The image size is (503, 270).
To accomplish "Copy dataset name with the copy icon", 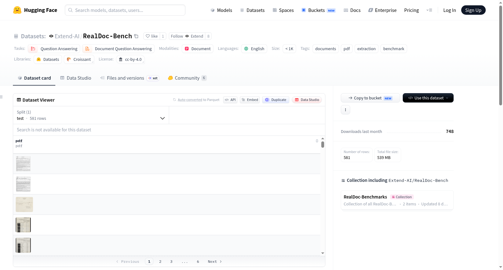I will coord(136,36).
